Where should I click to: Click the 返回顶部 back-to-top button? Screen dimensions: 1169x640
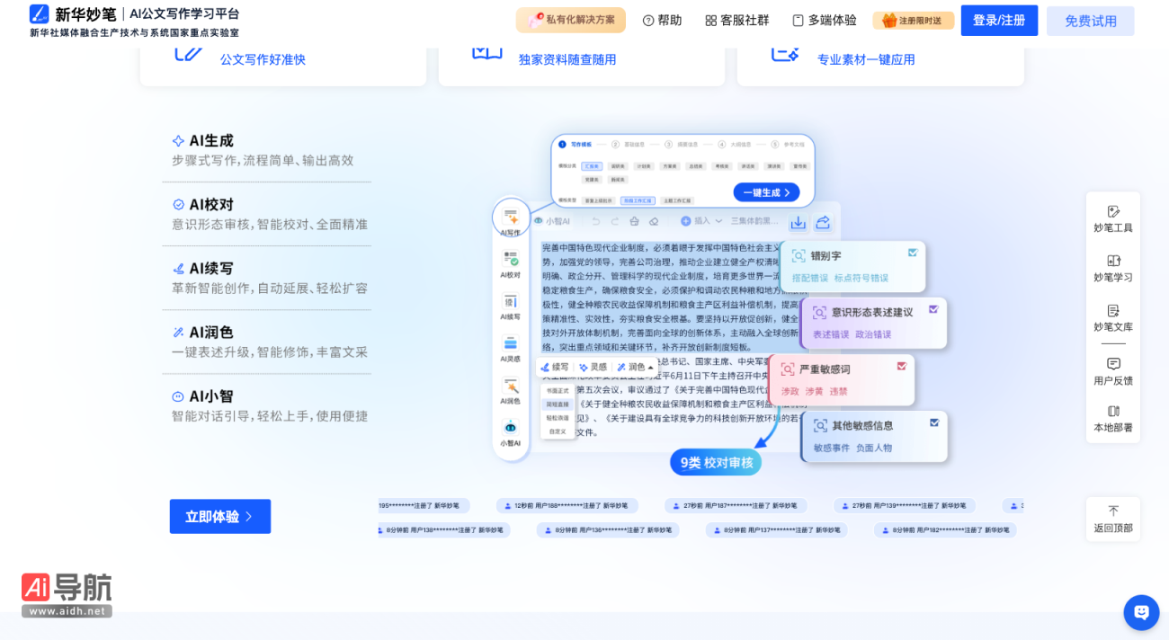click(1113, 519)
